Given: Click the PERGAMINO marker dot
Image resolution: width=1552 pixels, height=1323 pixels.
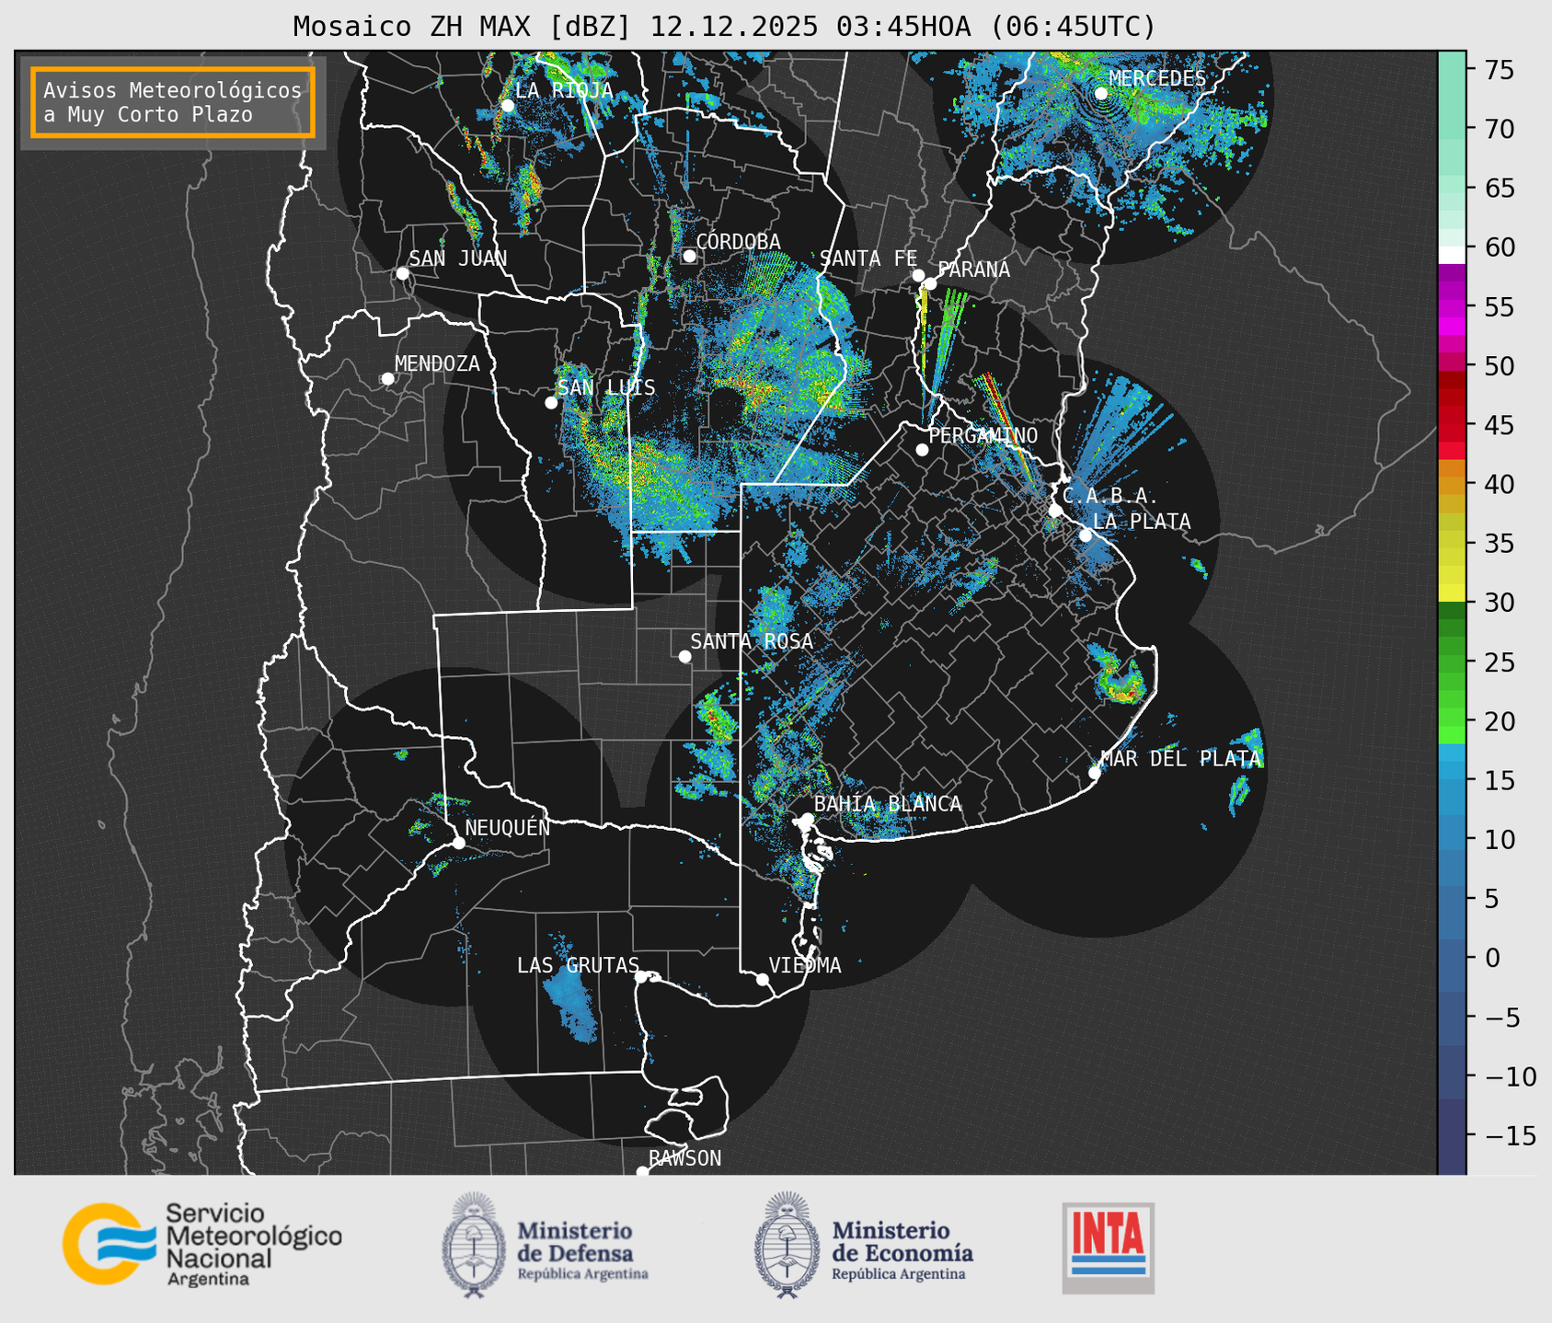Looking at the screenshot, I should click(x=922, y=450).
